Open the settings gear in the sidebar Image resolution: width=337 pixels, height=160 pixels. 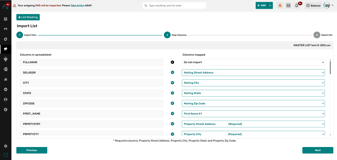point(5,146)
